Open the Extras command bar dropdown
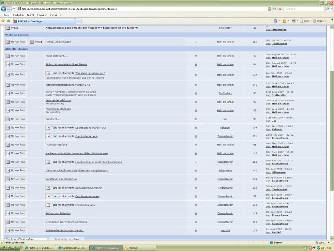Viewport: 334px width, 251px height. coord(320,21)
